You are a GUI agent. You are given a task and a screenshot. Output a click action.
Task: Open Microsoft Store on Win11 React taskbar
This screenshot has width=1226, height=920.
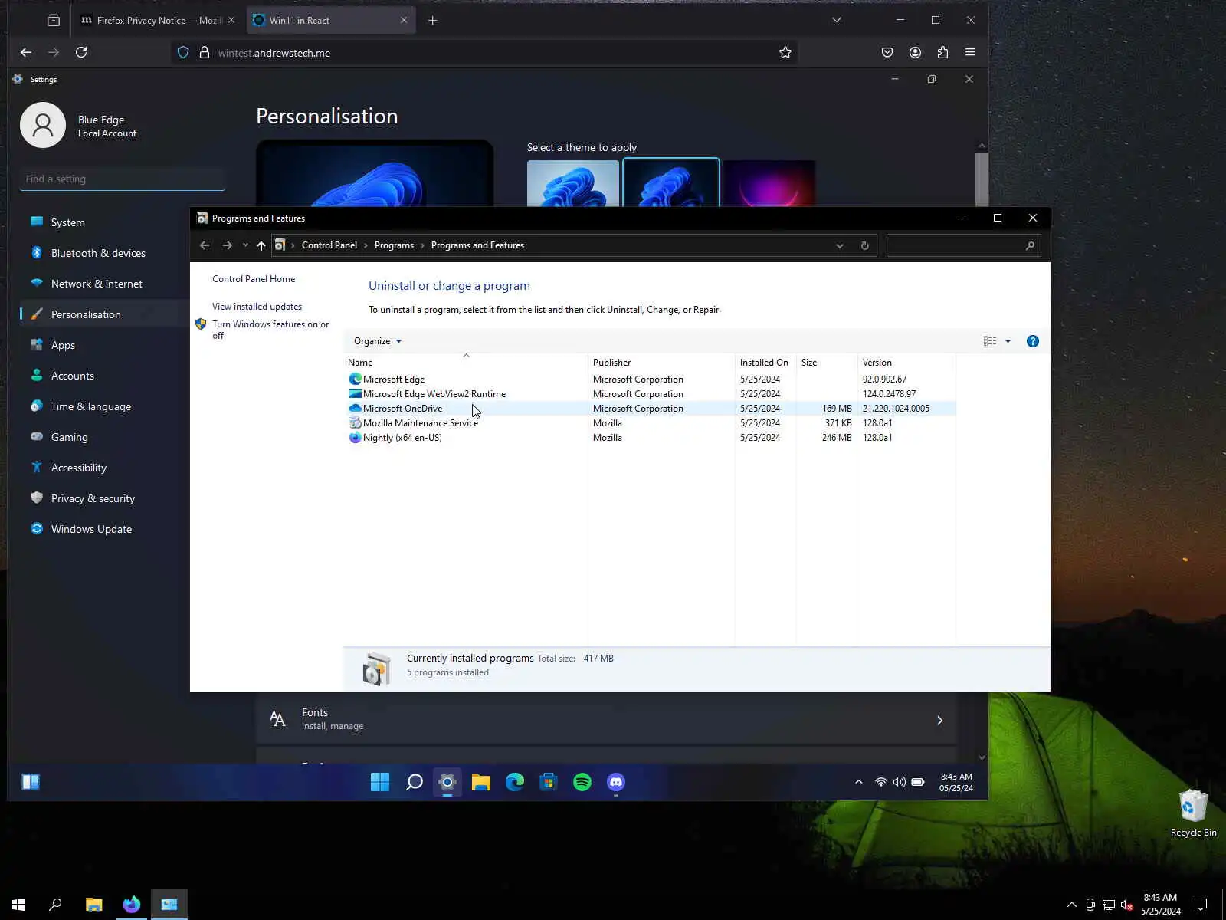(549, 782)
